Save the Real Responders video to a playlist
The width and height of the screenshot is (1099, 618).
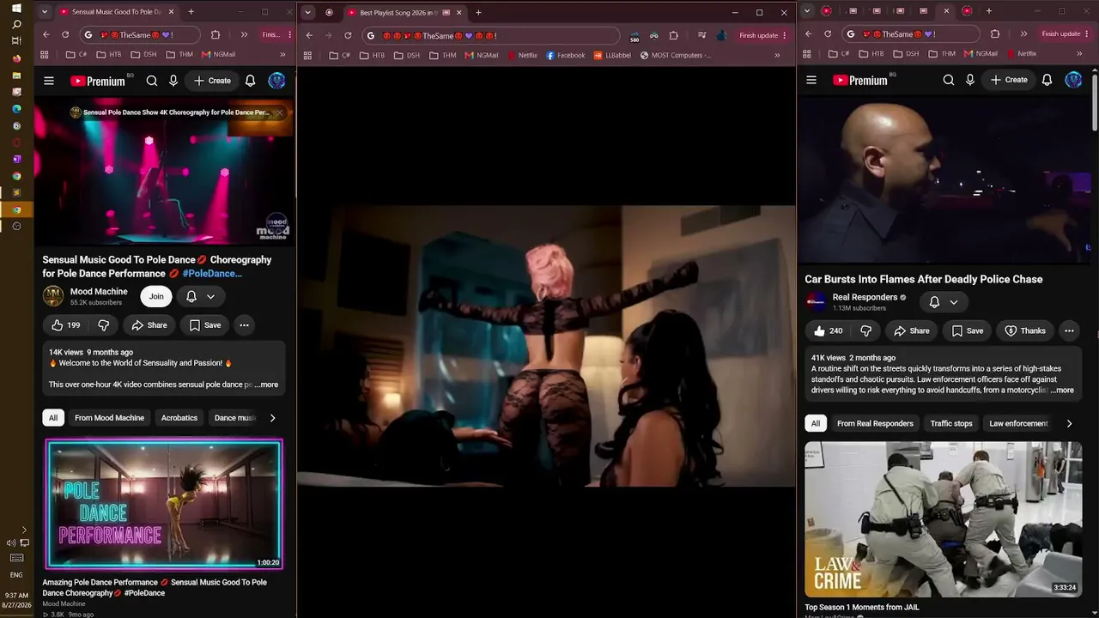pyautogui.click(x=968, y=330)
